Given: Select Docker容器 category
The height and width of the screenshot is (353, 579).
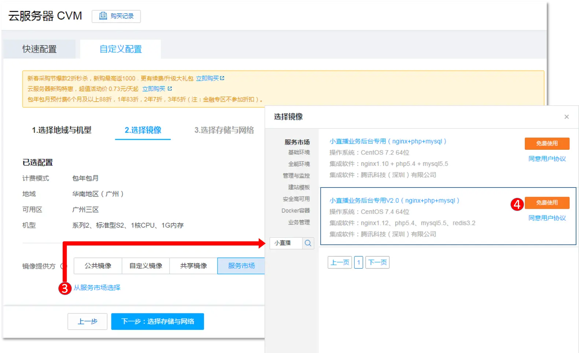Looking at the screenshot, I should pos(296,211).
